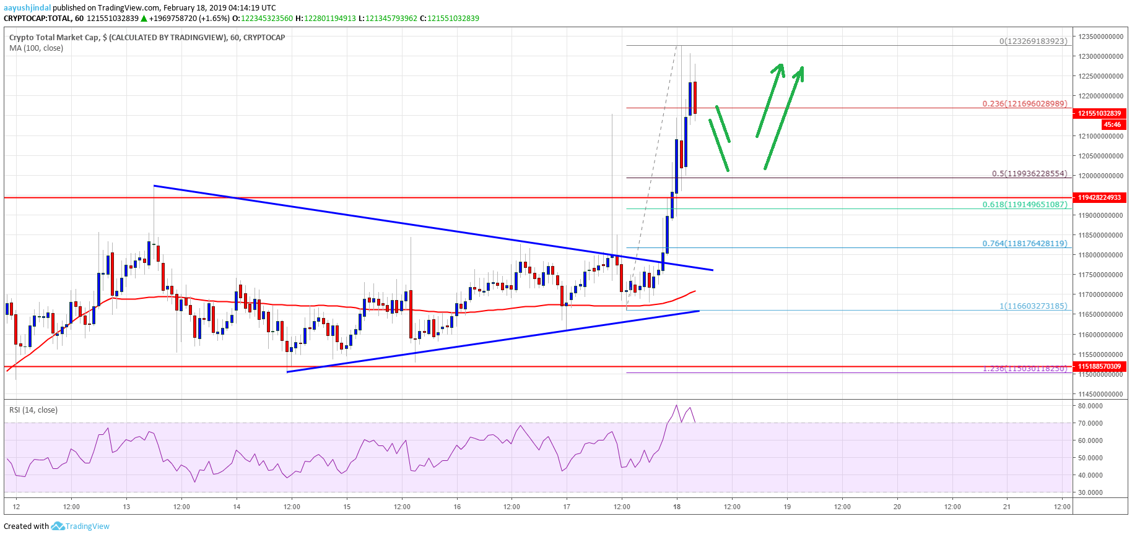
Task: Click the RSI (14, close) indicator label
Action: point(33,410)
